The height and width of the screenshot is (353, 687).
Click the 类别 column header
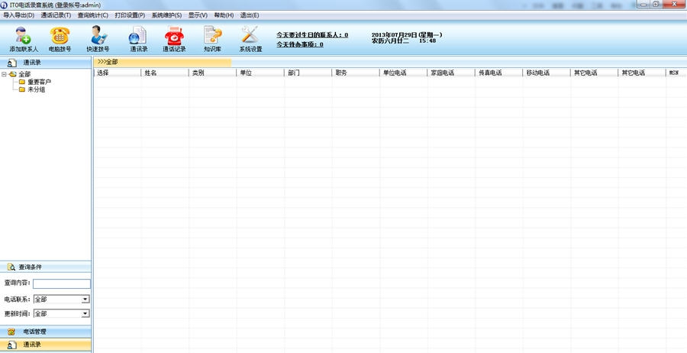[x=213, y=73]
